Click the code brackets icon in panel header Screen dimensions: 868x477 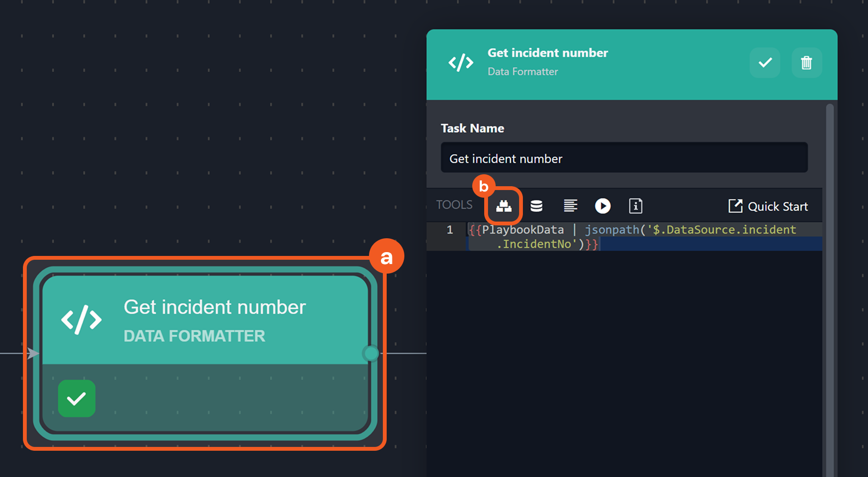(461, 63)
